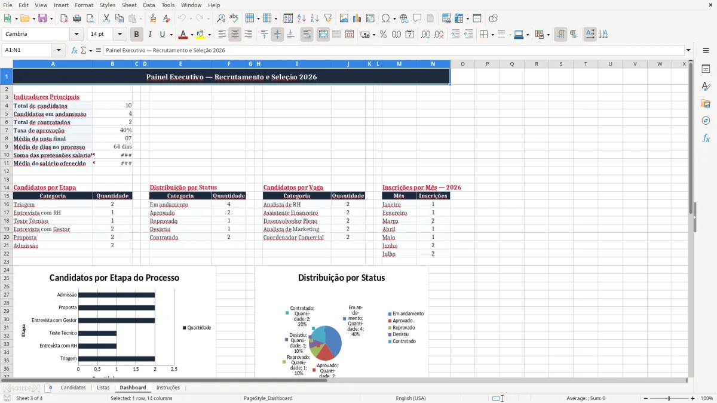
Task: Insert Chart icon in toolbar
Action: (x=357, y=19)
